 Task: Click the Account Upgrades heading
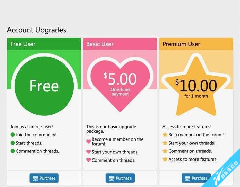pyautogui.click(x=36, y=30)
